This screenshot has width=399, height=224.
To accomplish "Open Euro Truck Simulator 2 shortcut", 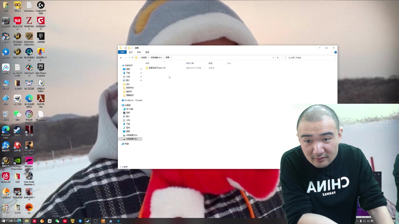I will click(x=29, y=179).
